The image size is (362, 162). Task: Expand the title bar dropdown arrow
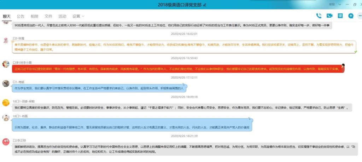(340, 4)
